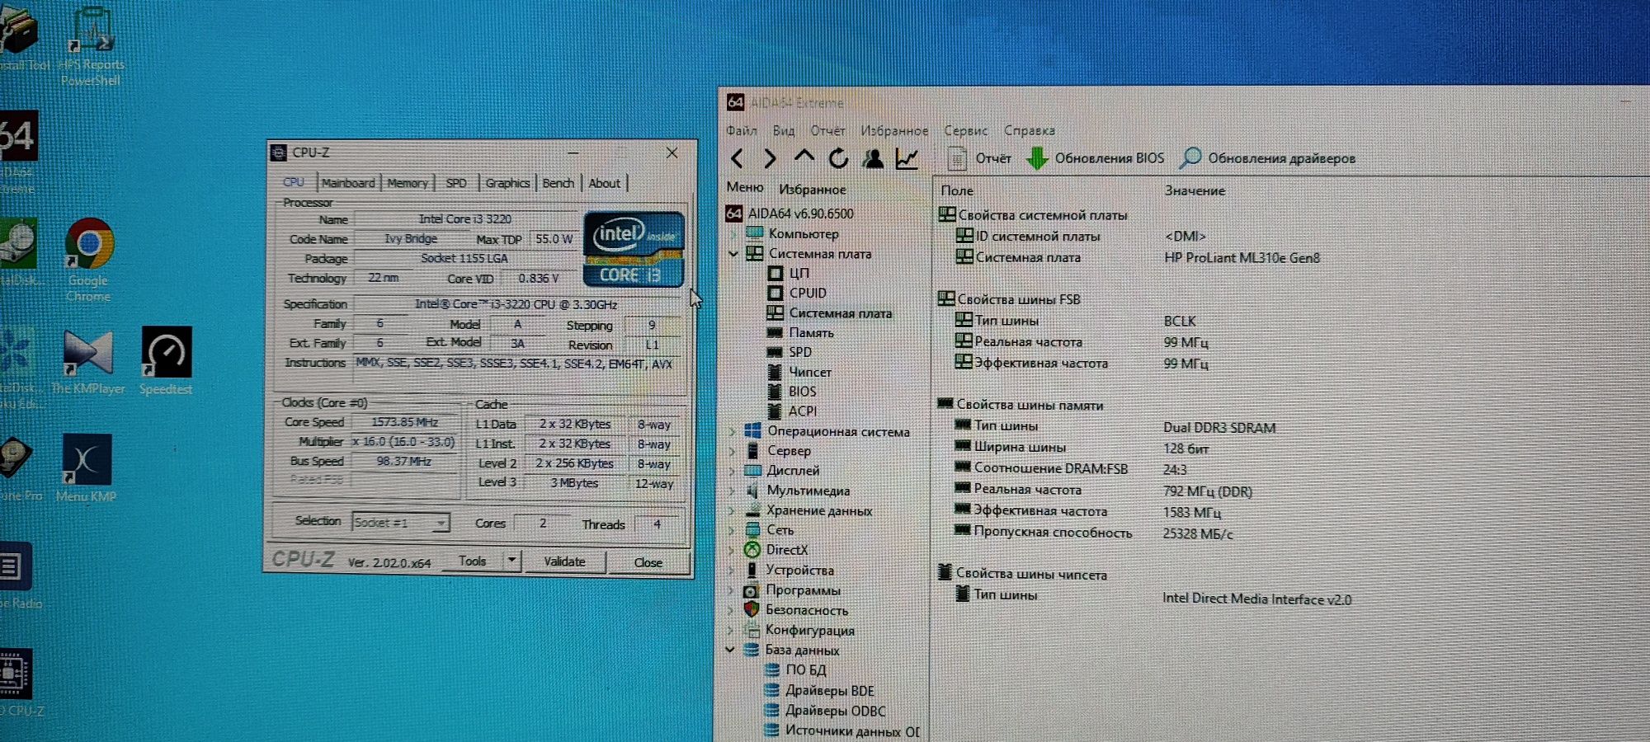Open Speedtest desktop shortcut
Screen dimensions: 1650x742
click(x=166, y=361)
